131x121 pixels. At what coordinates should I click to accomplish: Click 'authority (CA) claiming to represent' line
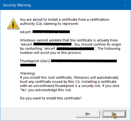[x=49, y=24]
